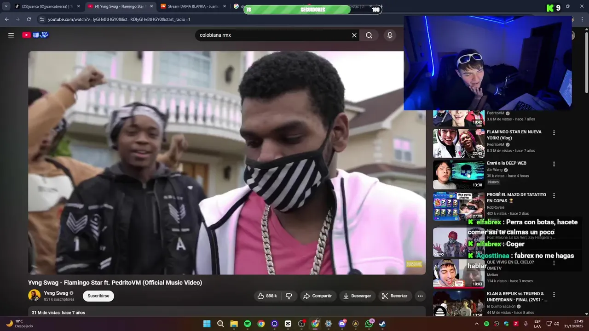
Task: Click the tray microphone icon
Action: 526,324
